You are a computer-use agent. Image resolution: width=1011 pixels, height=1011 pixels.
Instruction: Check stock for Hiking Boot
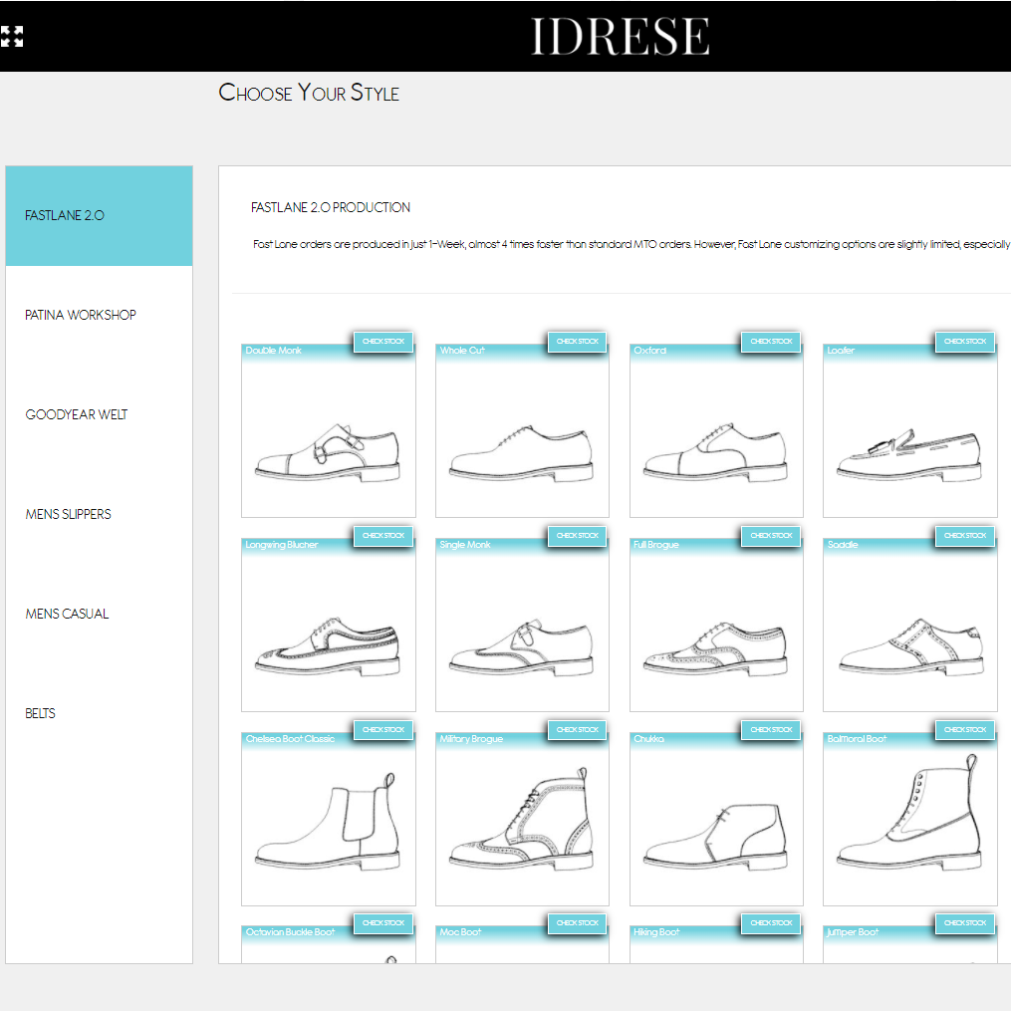[x=771, y=922]
